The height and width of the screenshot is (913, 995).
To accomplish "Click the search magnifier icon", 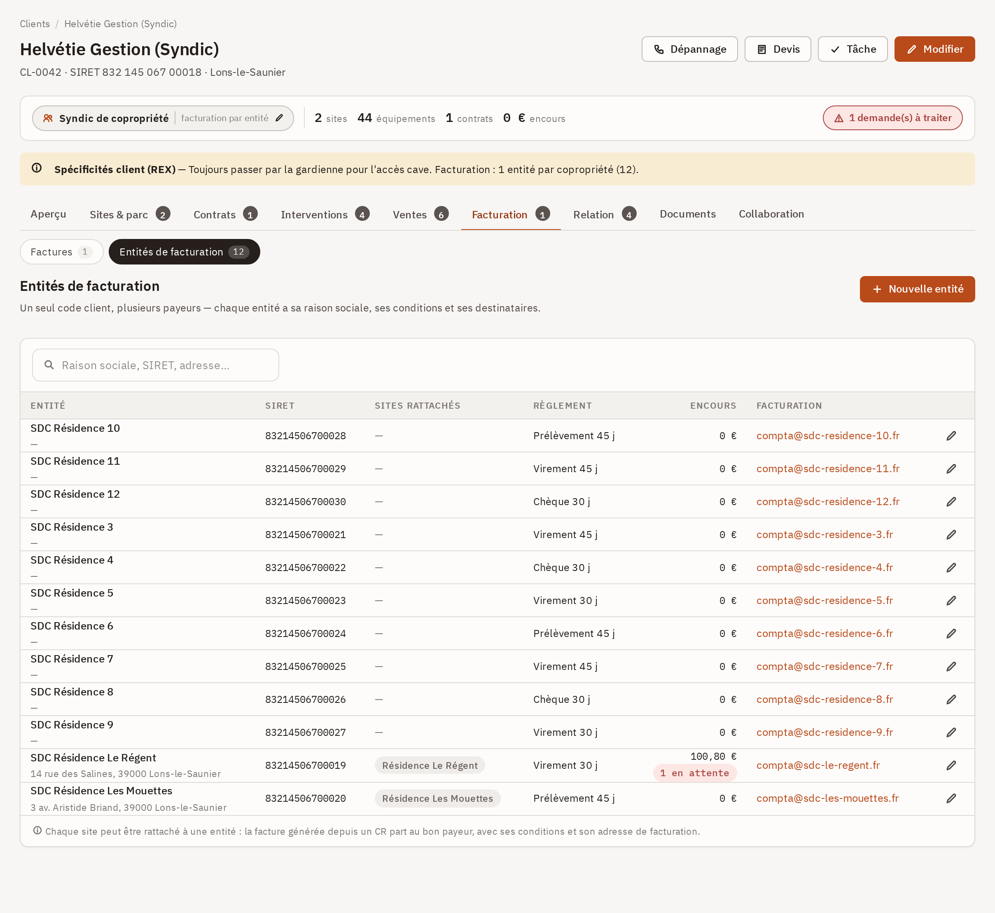I will [49, 365].
